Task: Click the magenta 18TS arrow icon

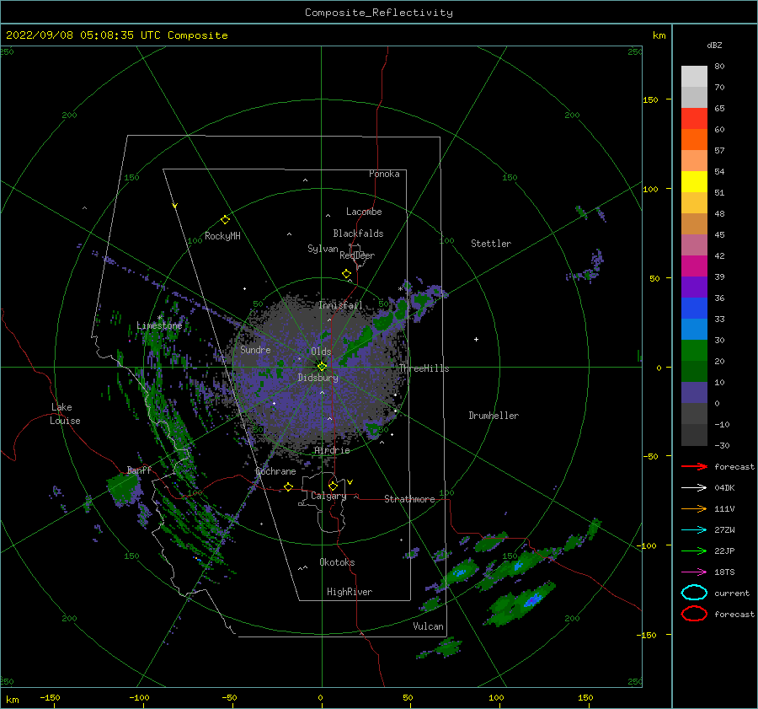Action: (694, 572)
